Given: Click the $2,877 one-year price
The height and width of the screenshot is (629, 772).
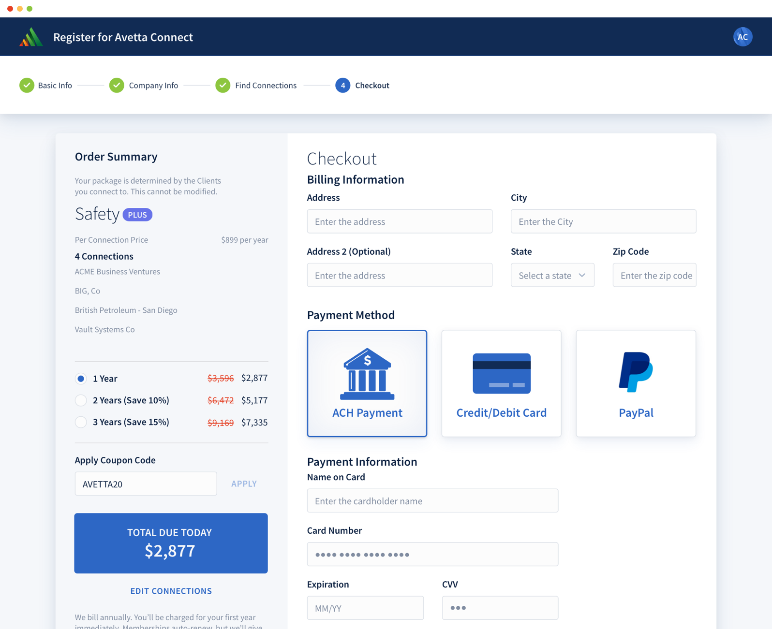Looking at the screenshot, I should (254, 378).
